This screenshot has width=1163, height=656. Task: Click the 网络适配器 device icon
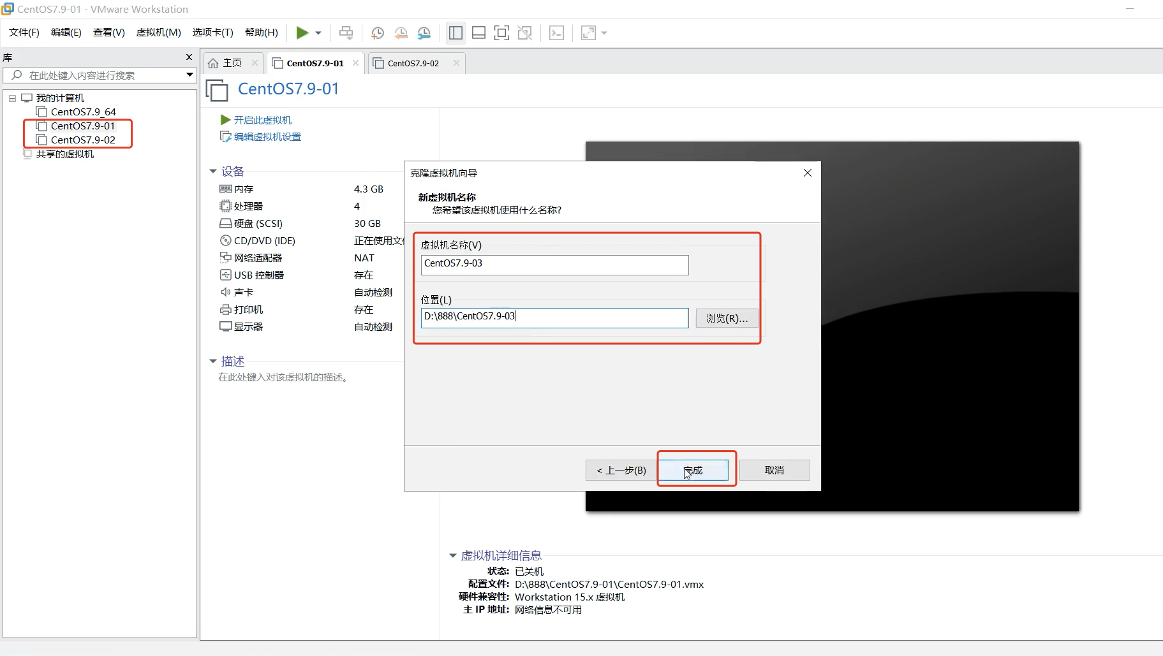click(x=225, y=258)
